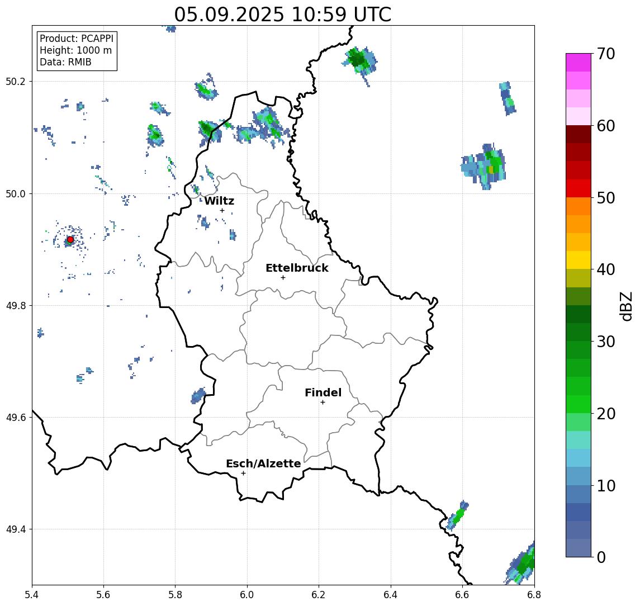Click the latitude tick label 49.6
The image size is (640, 606).
[x=16, y=418]
